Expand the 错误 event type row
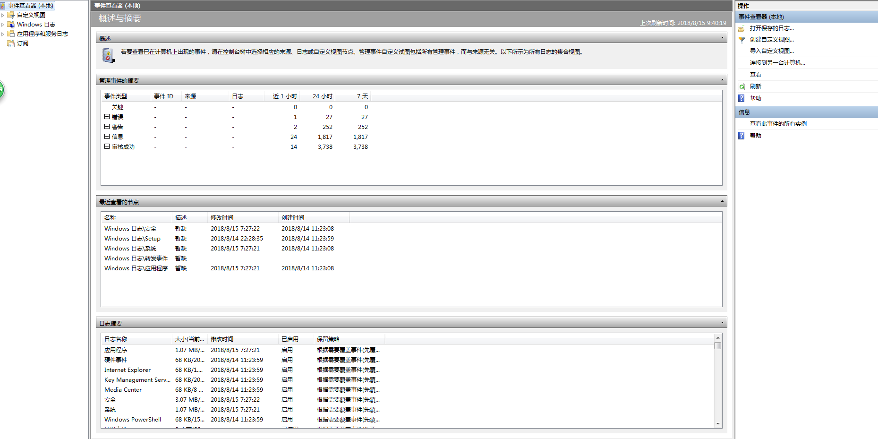 [x=107, y=117]
